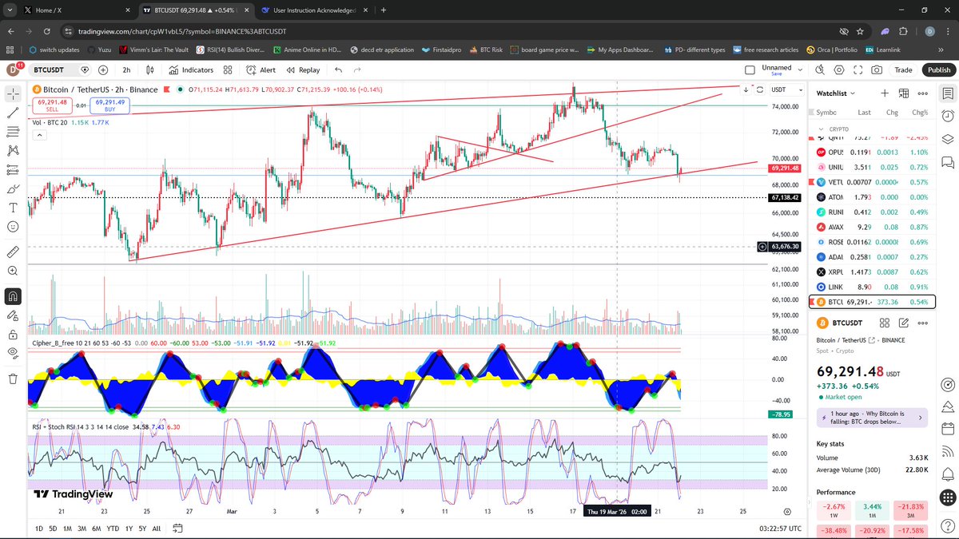Screen dimensions: 959x539
Task: Set chart range to 1D
Action: 39,529
